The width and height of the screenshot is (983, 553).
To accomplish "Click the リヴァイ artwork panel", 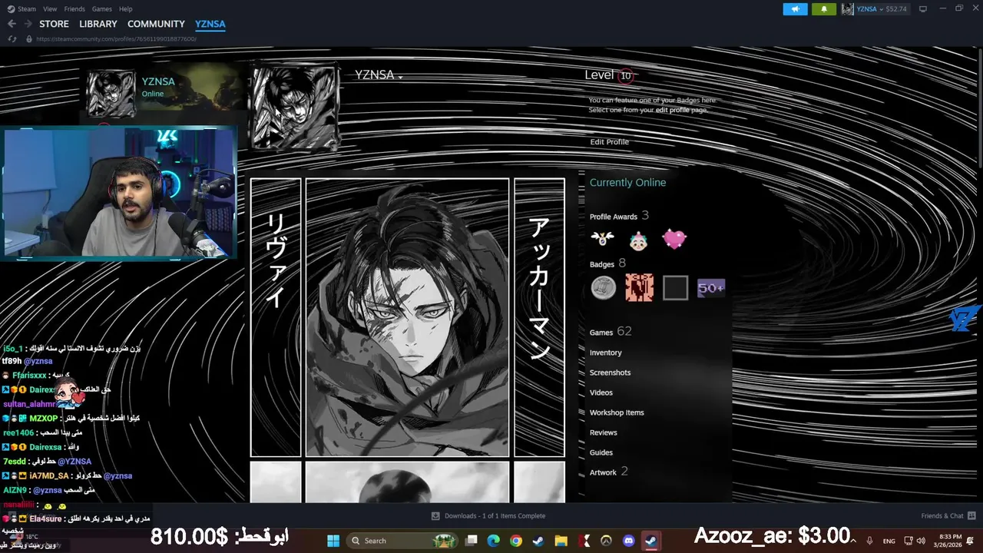I will pos(276,318).
